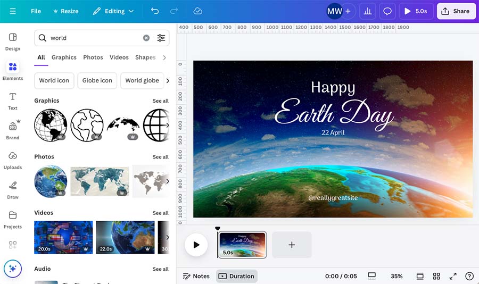The width and height of the screenshot is (479, 284).
Task: Show more category tabs with chevron
Action: click(164, 57)
